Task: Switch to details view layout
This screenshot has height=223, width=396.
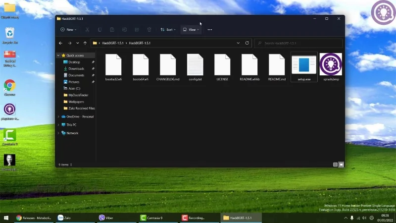Action: point(335,165)
